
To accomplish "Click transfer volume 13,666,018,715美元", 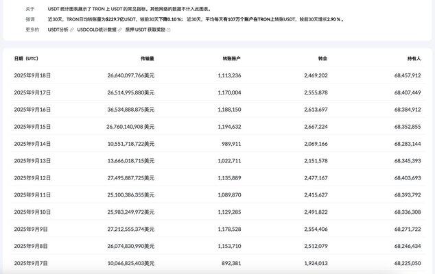I will [x=130, y=161].
